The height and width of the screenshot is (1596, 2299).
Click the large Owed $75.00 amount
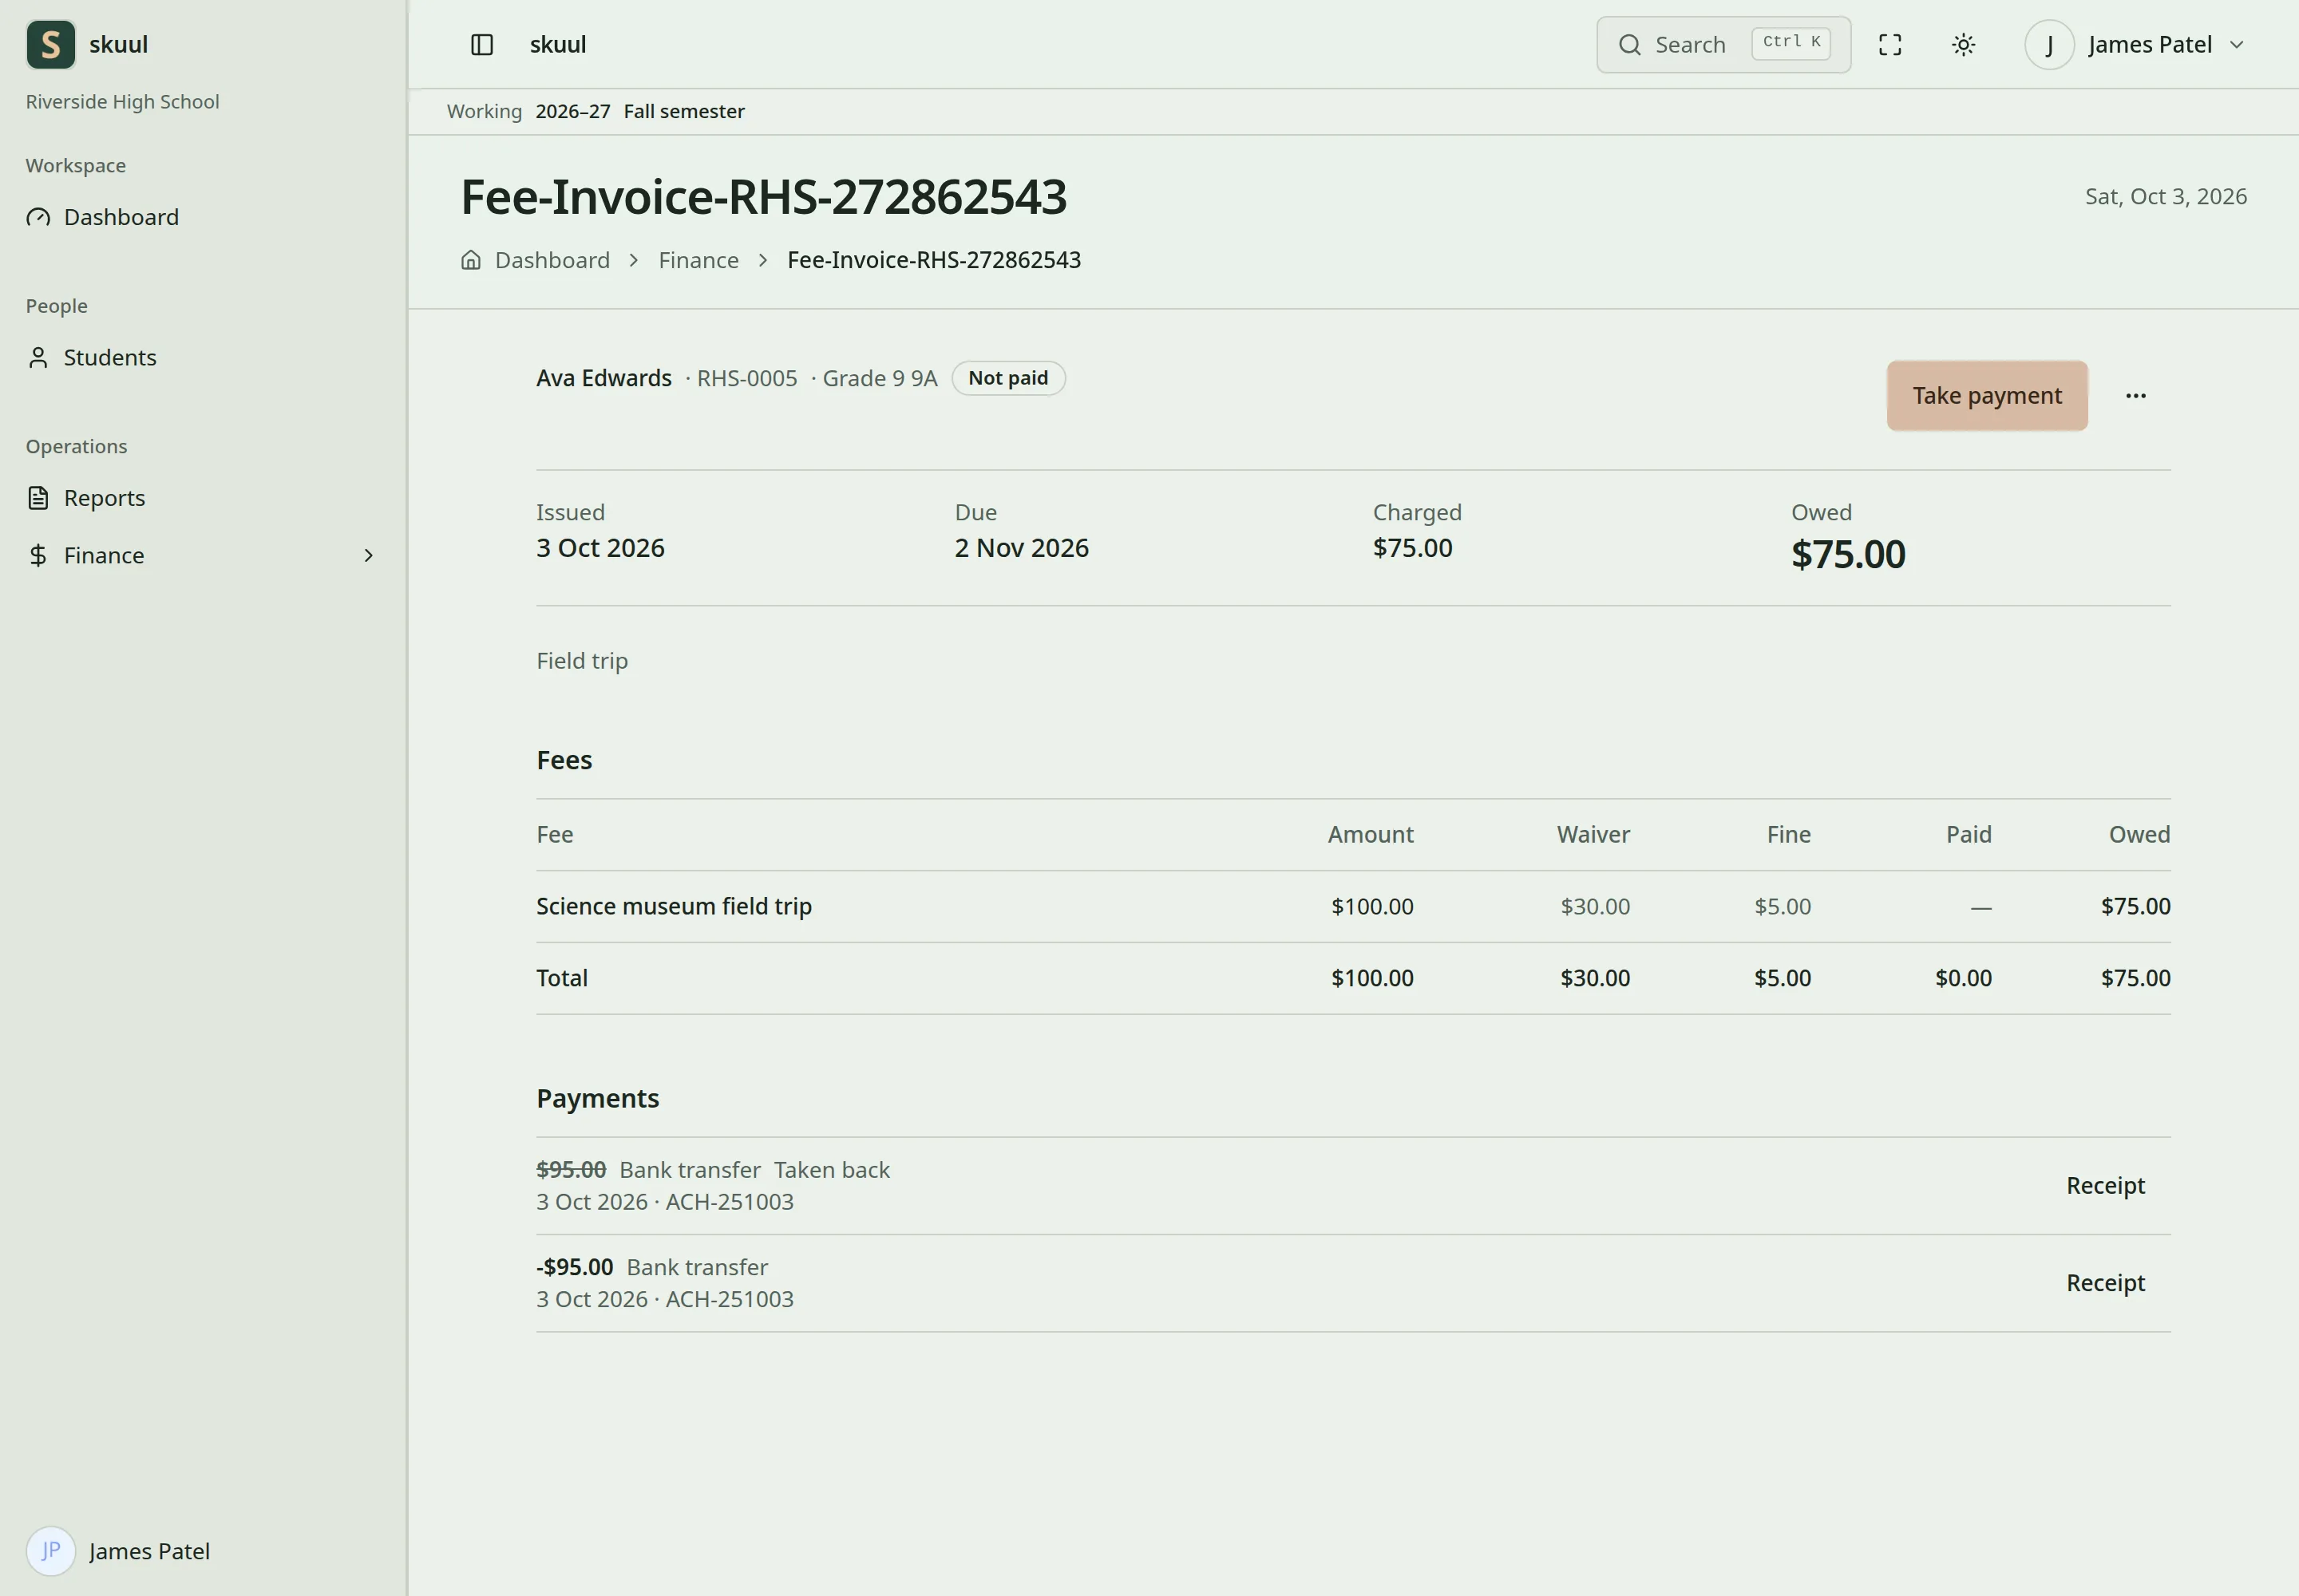point(1848,555)
